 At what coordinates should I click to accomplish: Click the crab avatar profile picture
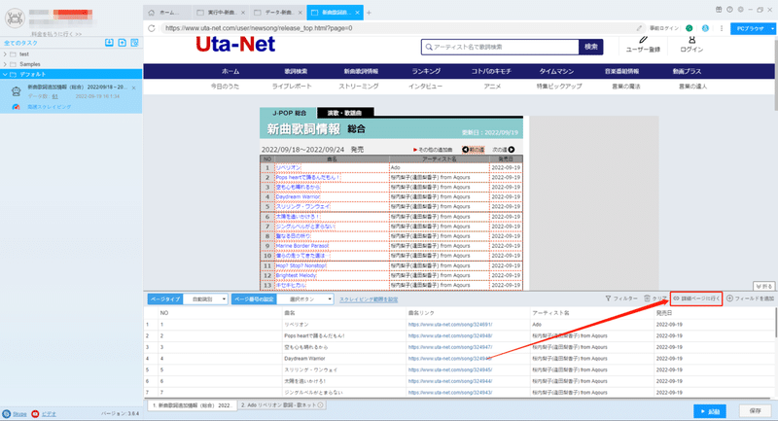click(x=15, y=18)
